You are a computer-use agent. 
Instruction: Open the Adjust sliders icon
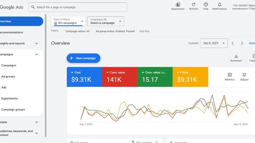coord(244,75)
